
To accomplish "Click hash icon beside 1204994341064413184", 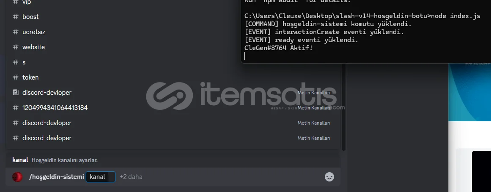I will (x=16, y=108).
